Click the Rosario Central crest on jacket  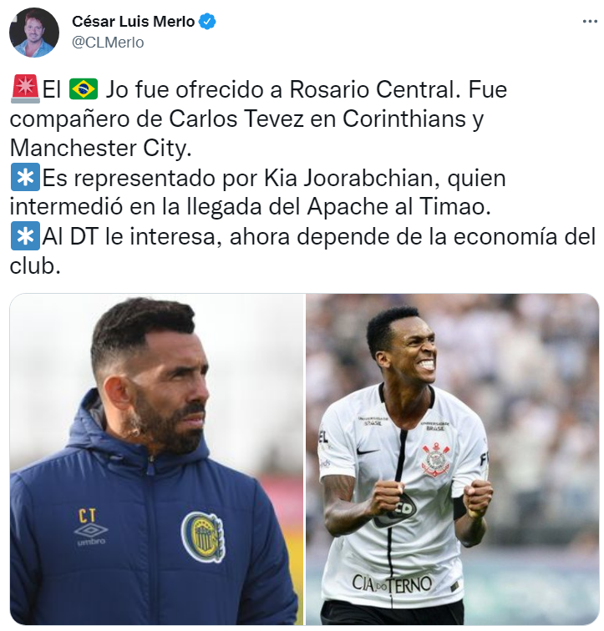click(x=203, y=537)
